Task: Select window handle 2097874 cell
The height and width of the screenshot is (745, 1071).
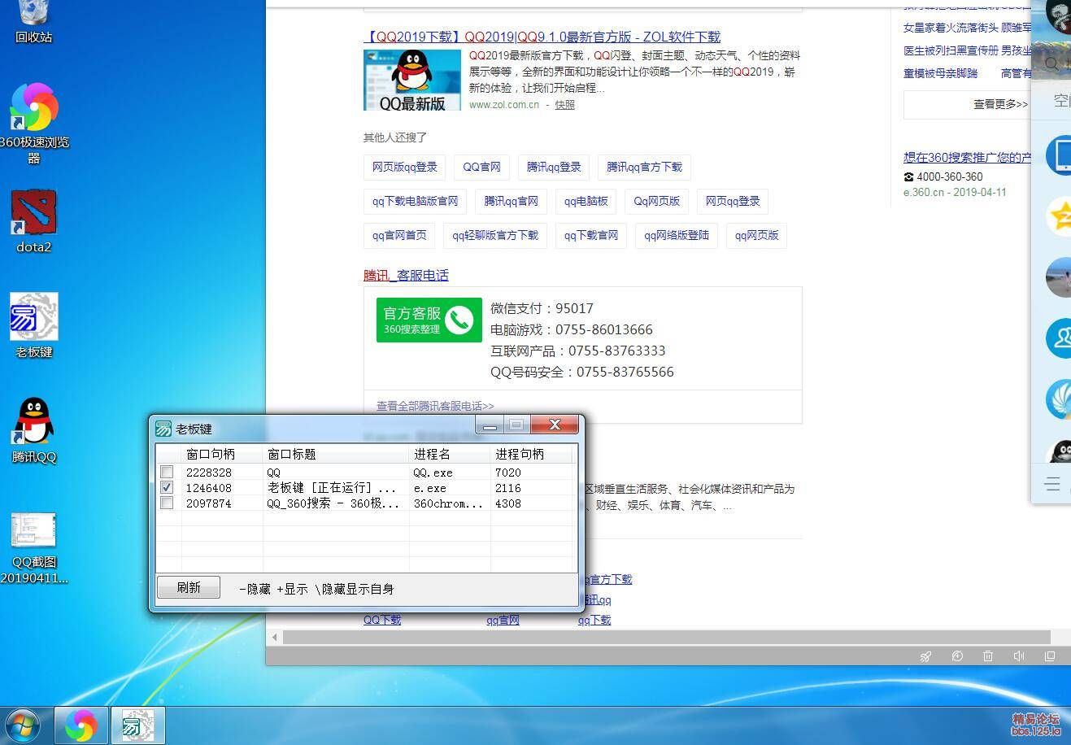Action: [209, 503]
